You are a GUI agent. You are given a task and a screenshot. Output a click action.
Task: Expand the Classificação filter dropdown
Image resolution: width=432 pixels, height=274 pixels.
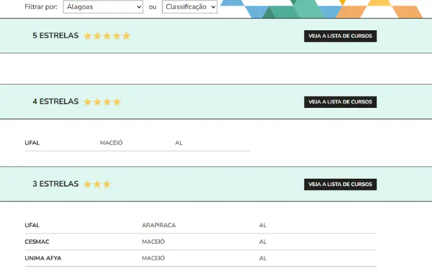[x=190, y=7]
